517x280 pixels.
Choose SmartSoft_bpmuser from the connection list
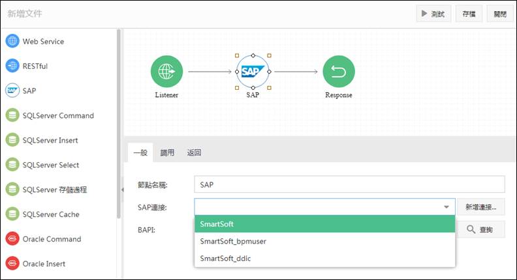325,241
